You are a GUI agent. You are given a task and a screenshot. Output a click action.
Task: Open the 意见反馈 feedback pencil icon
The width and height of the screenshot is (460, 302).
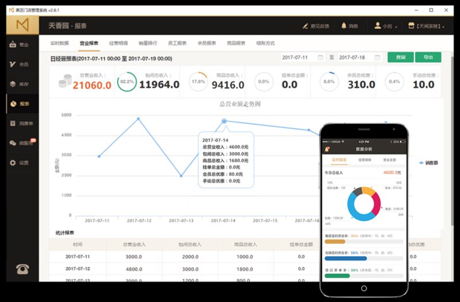305,26
